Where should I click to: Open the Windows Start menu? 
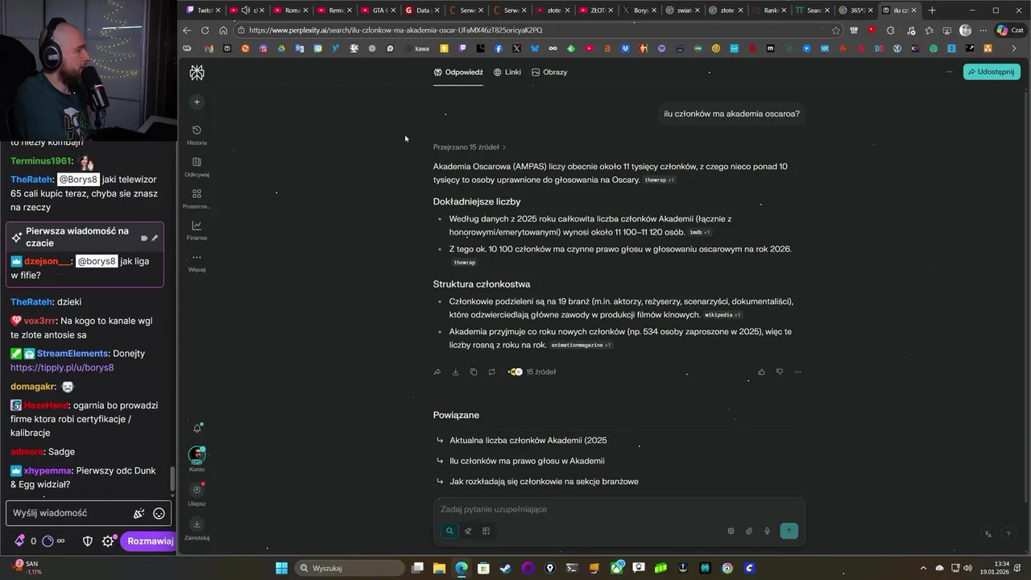(x=281, y=568)
